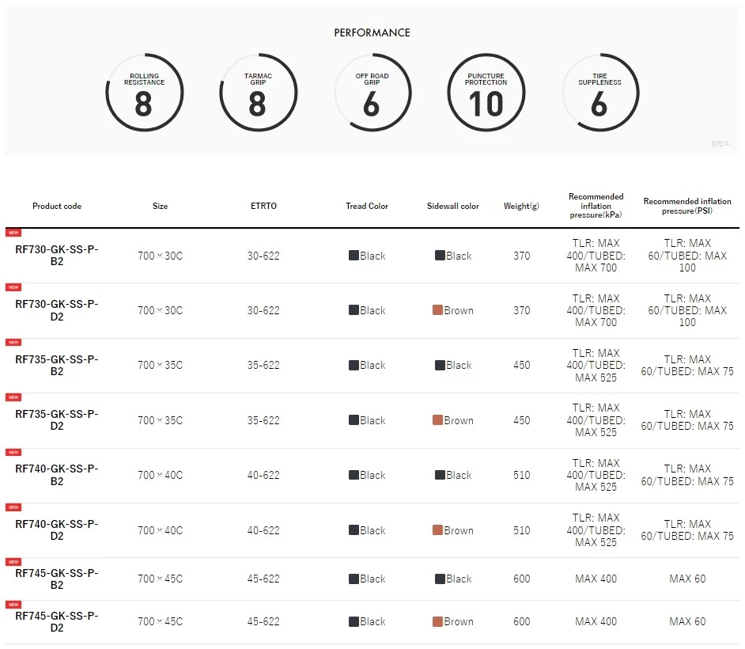This screenshot has height=649, width=745.
Task: Select the Off Road Grip gauge
Action: click(x=372, y=93)
